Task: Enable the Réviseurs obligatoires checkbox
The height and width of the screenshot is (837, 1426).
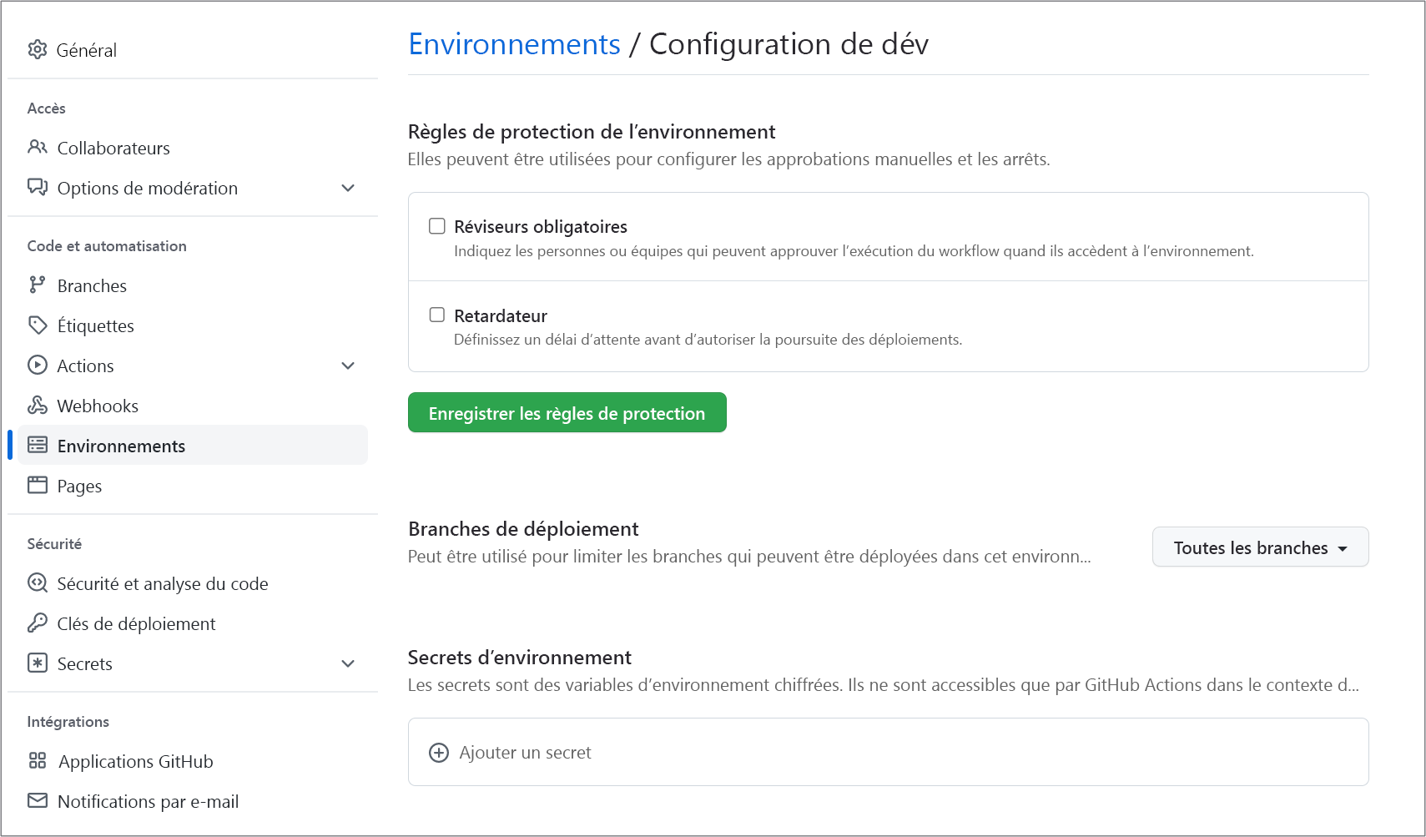Action: coord(436,225)
